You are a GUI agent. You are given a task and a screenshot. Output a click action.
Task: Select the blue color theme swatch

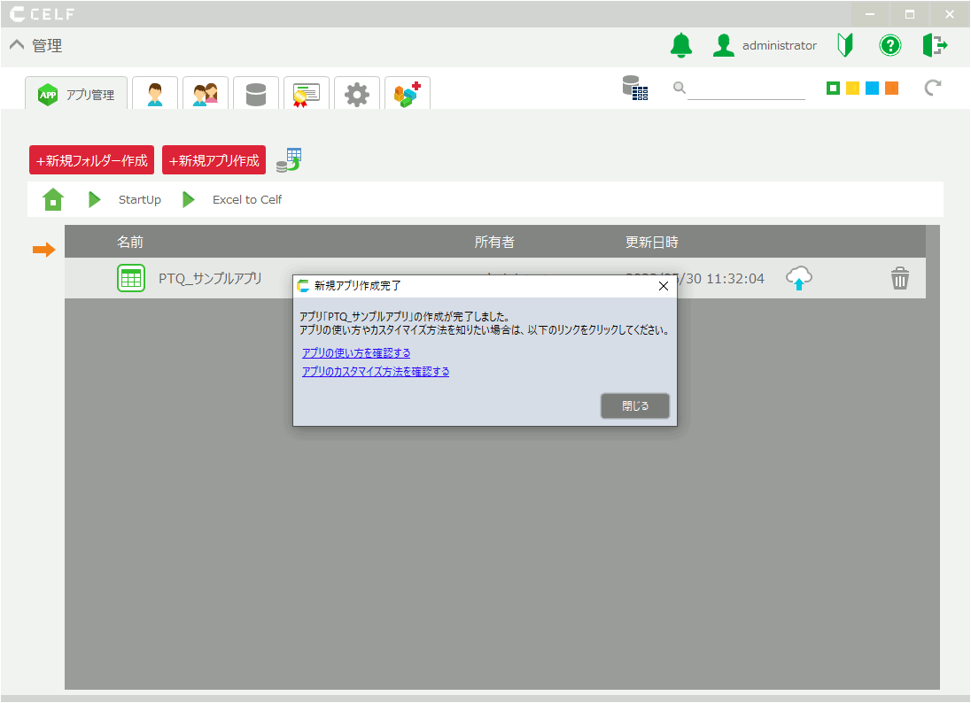tap(872, 88)
